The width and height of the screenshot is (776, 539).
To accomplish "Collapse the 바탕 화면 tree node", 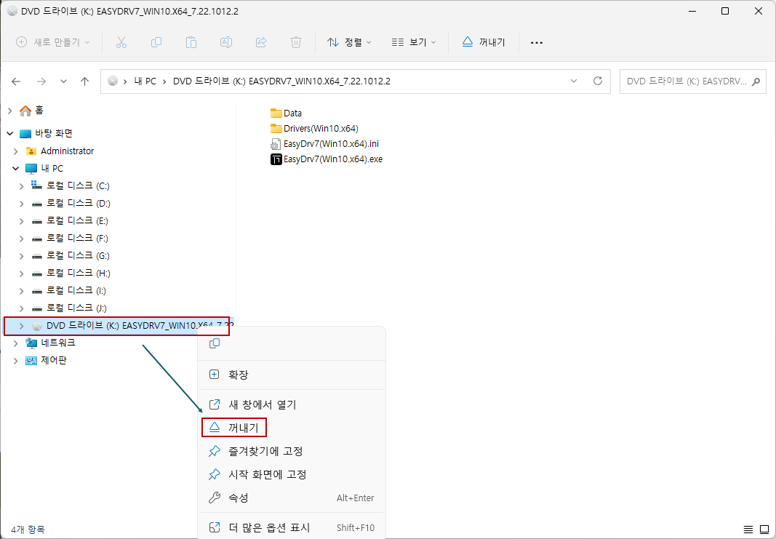I will click(x=10, y=134).
